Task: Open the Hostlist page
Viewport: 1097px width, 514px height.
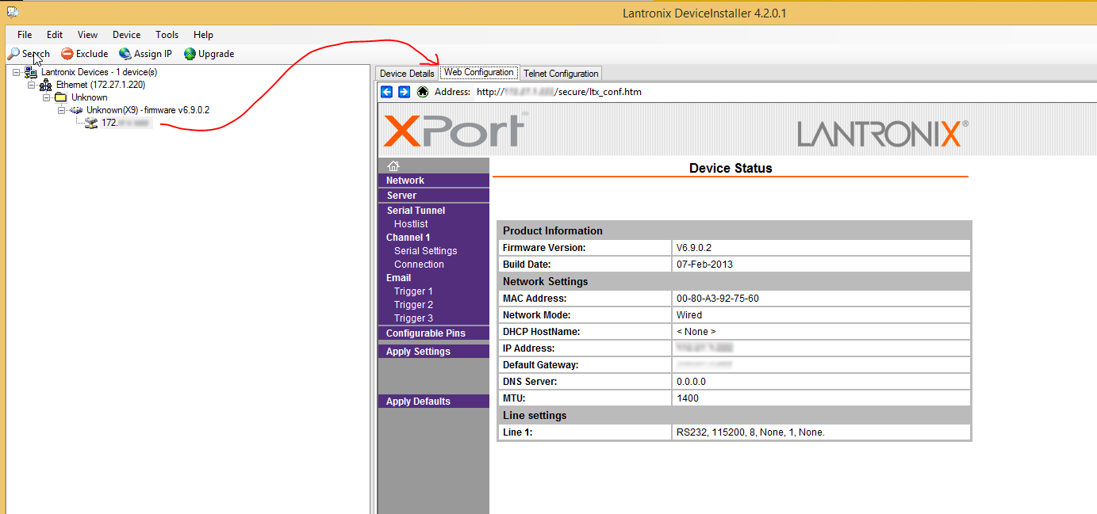Action: pos(411,224)
